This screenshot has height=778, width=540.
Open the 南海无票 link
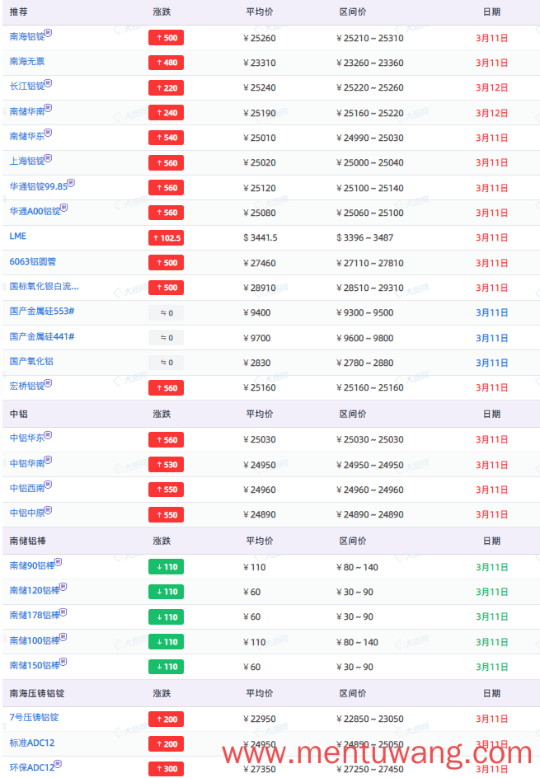[x=27, y=62]
